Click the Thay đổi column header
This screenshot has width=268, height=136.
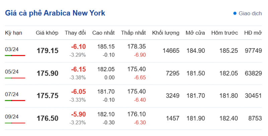[75, 33]
